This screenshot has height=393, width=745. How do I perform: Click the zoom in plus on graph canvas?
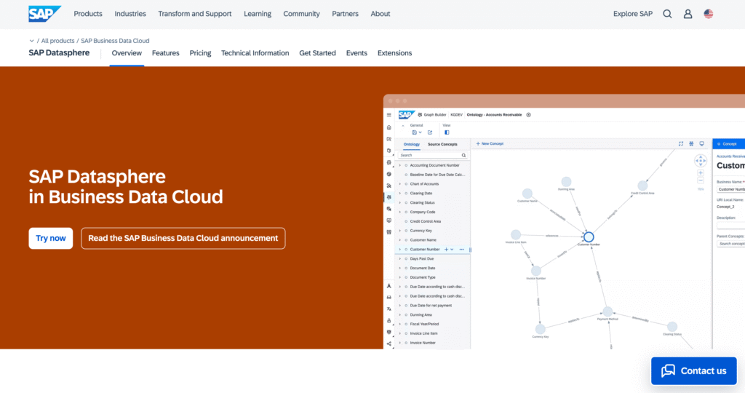(701, 173)
